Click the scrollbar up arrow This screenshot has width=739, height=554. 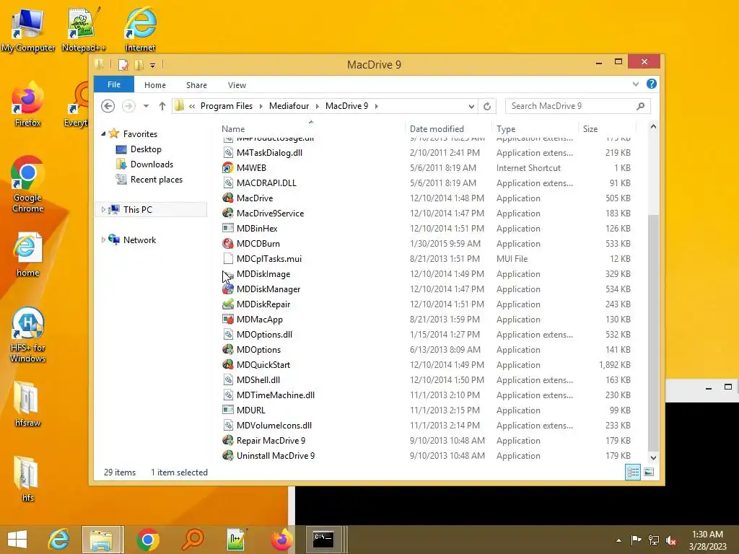[653, 127]
